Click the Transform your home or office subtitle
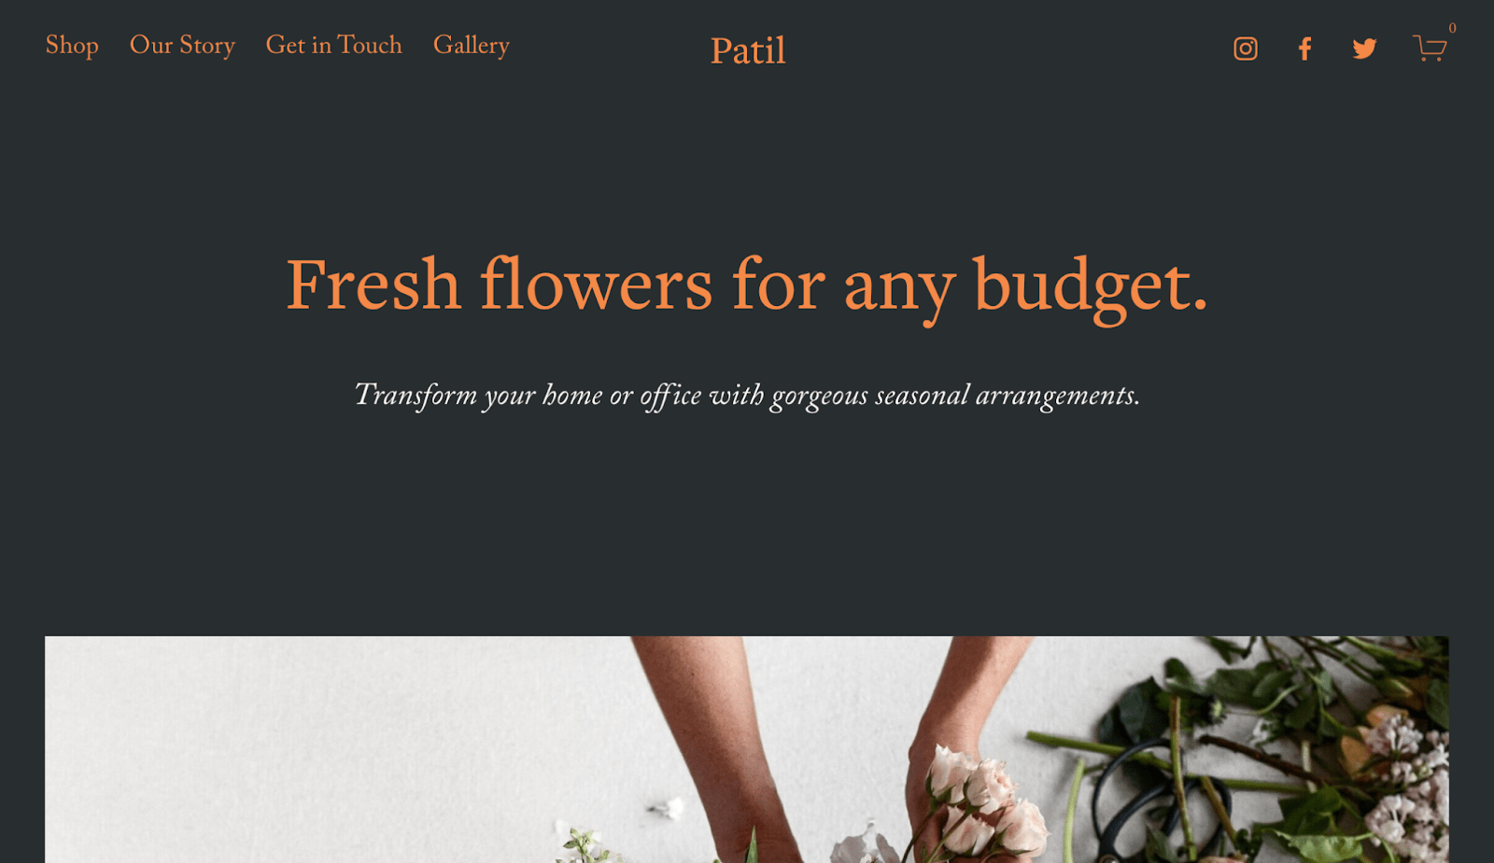The width and height of the screenshot is (1494, 863). [747, 396]
